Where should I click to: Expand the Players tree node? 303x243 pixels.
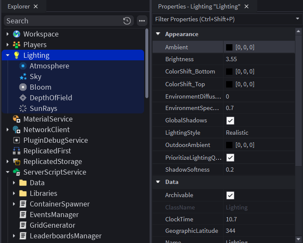8,45
